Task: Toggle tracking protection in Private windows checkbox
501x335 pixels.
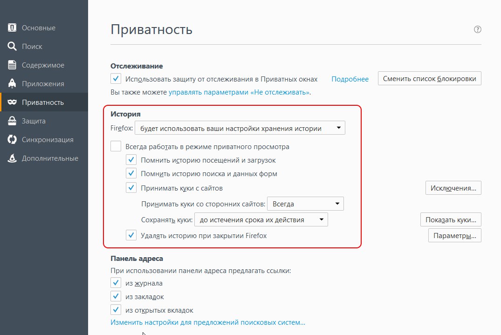Action: [116, 79]
